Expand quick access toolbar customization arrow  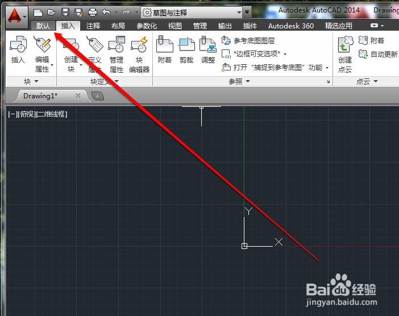247,12
